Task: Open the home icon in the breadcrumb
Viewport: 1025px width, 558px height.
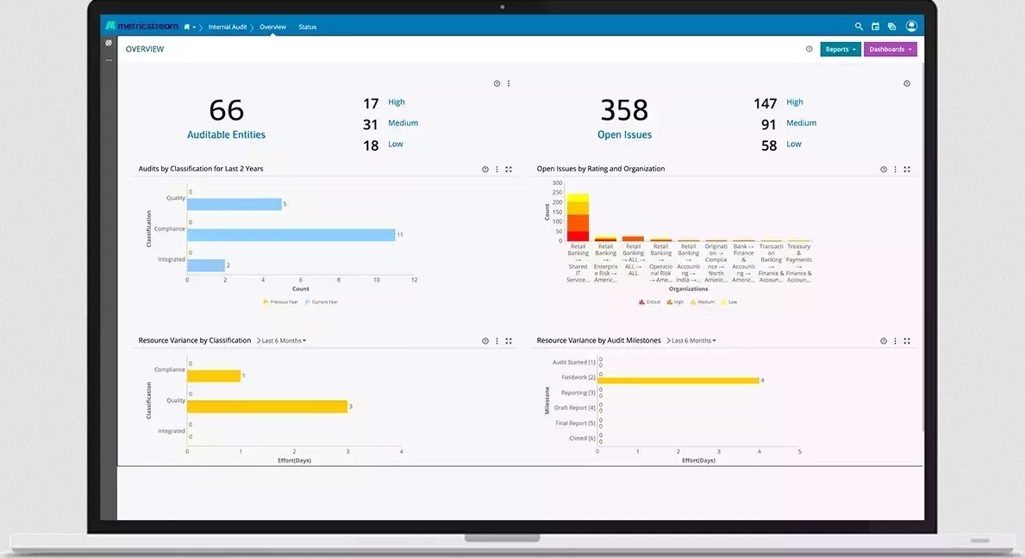Action: tap(187, 27)
